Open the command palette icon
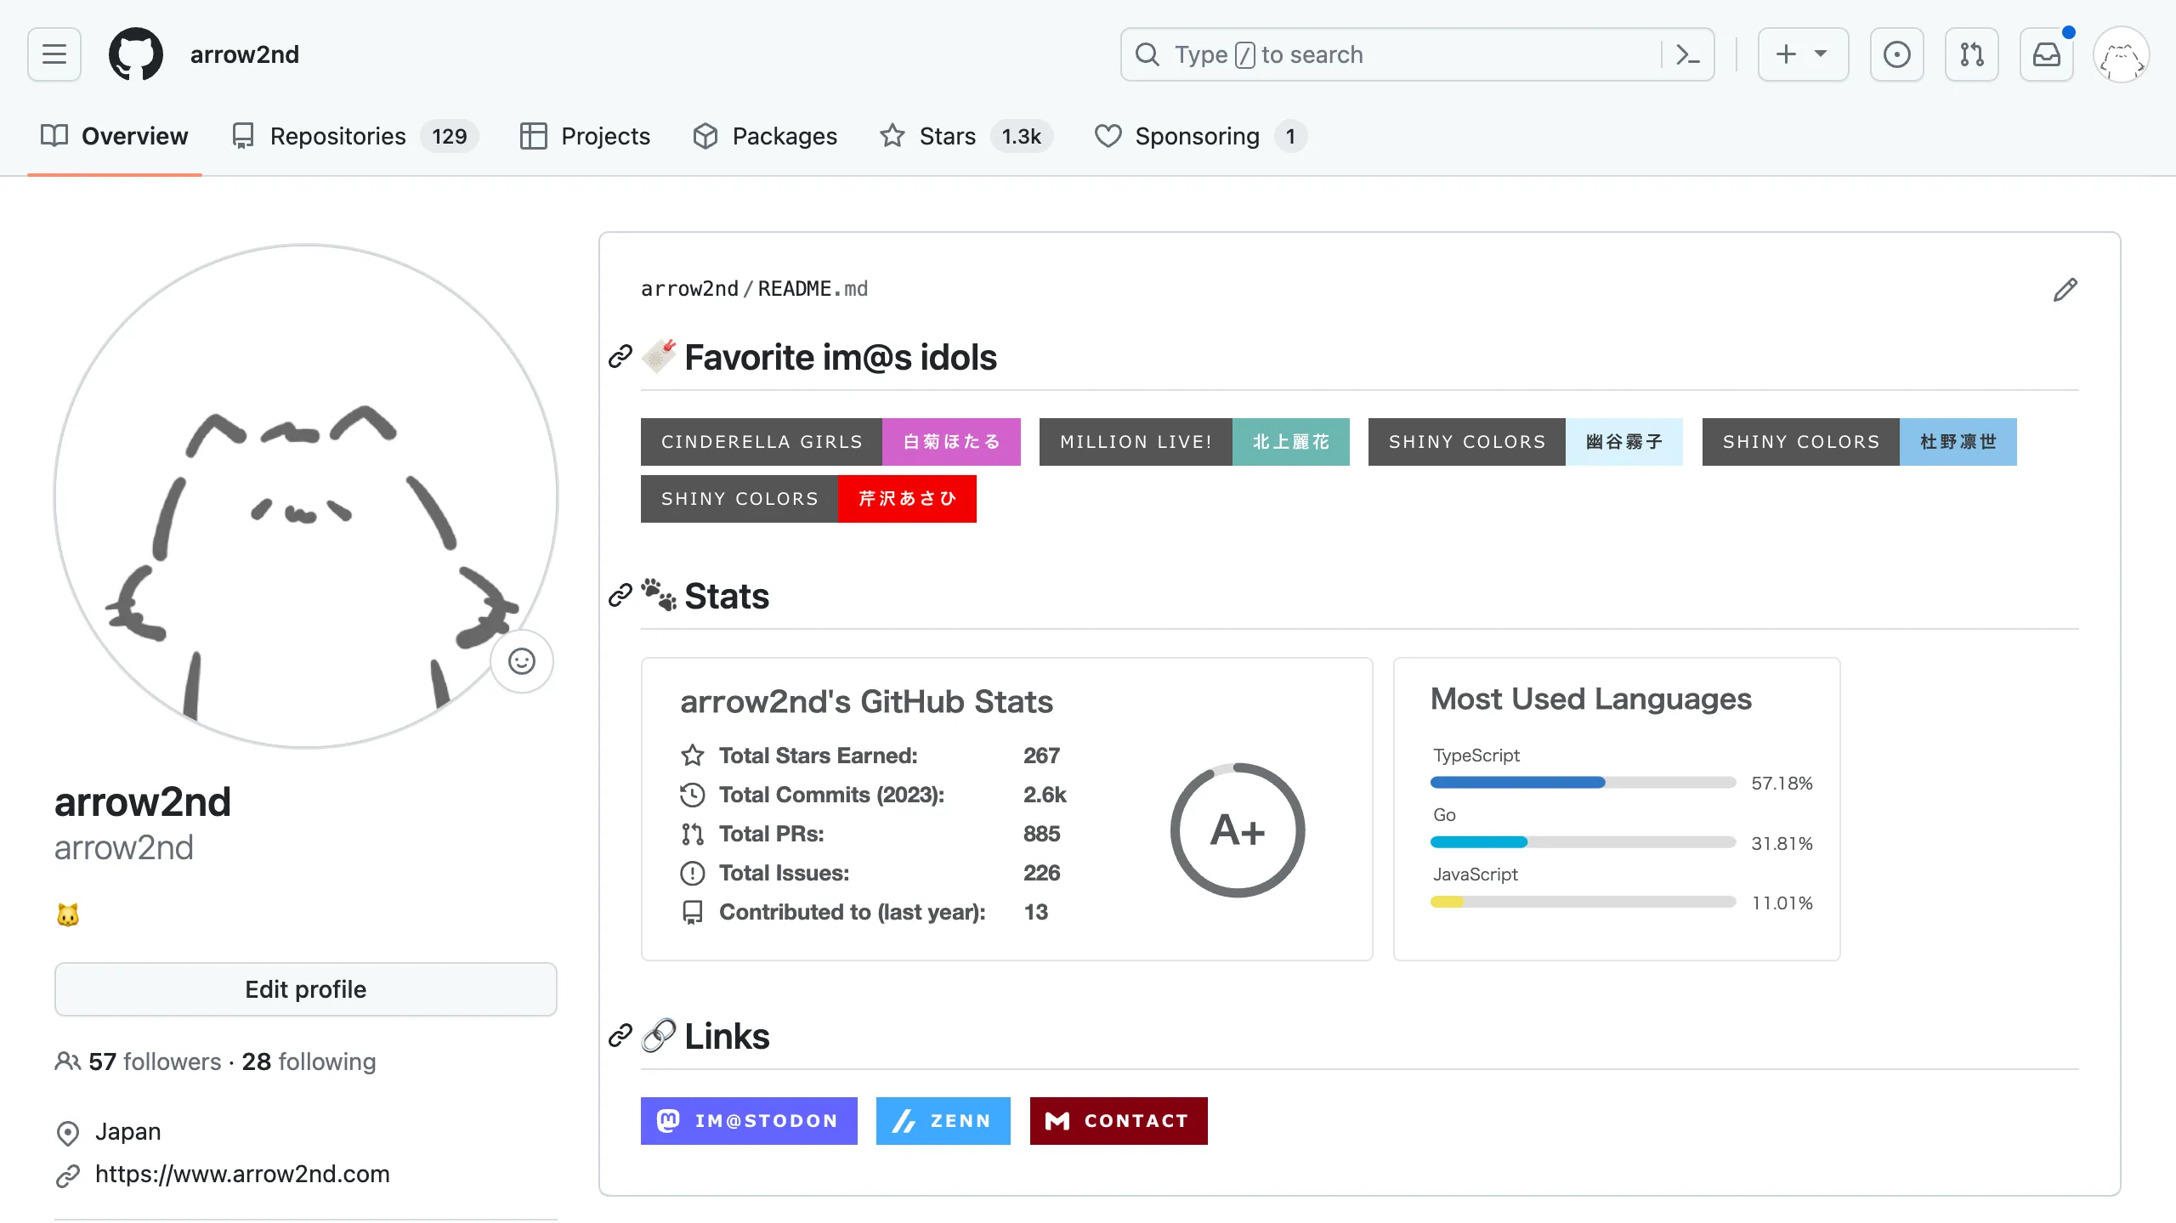Screen dimensions: 2176x1223 1687,54
